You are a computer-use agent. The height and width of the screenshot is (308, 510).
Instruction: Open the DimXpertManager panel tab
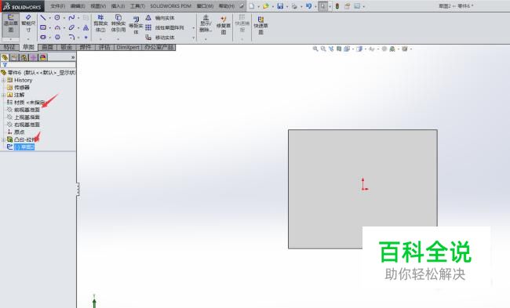(34, 57)
